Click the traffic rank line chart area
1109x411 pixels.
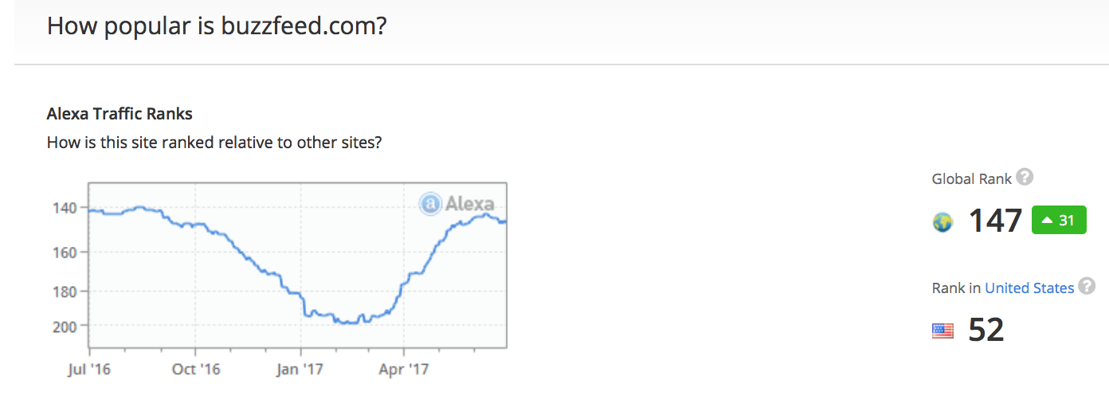(297, 265)
